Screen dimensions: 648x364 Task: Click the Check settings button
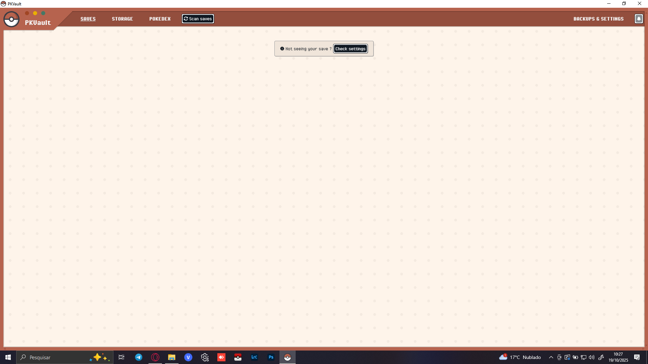click(x=350, y=49)
